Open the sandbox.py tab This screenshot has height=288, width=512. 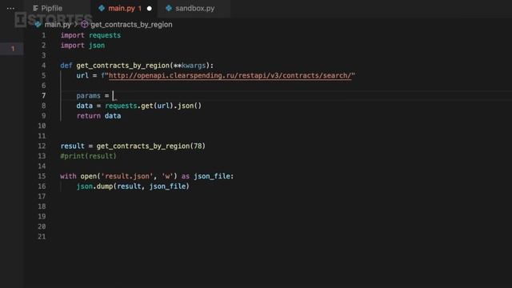point(194,8)
